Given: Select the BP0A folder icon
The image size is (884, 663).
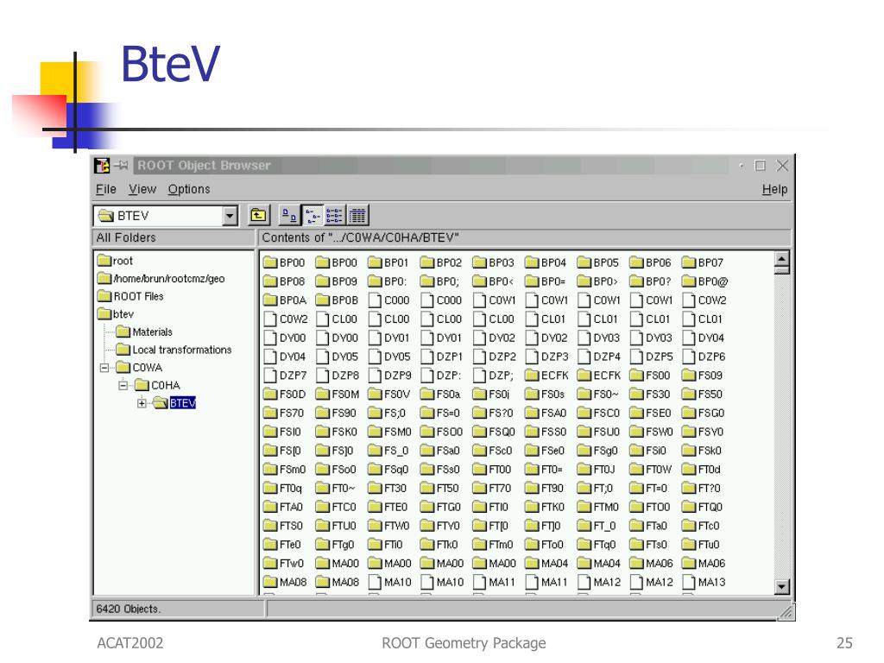Looking at the screenshot, I should click(270, 300).
